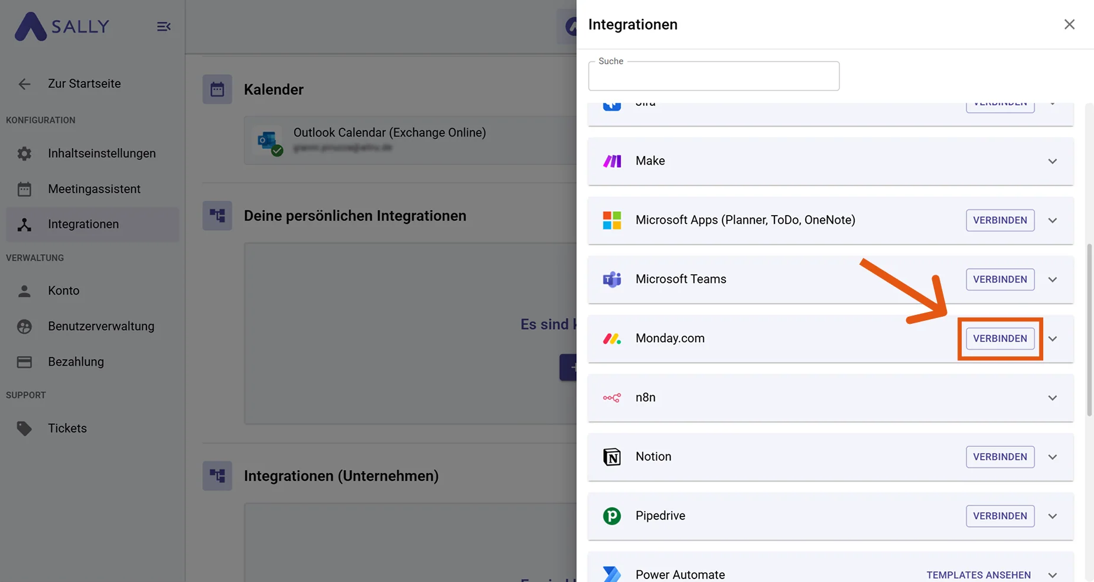Close the Integrationen panel
1094x582 pixels.
(1069, 25)
